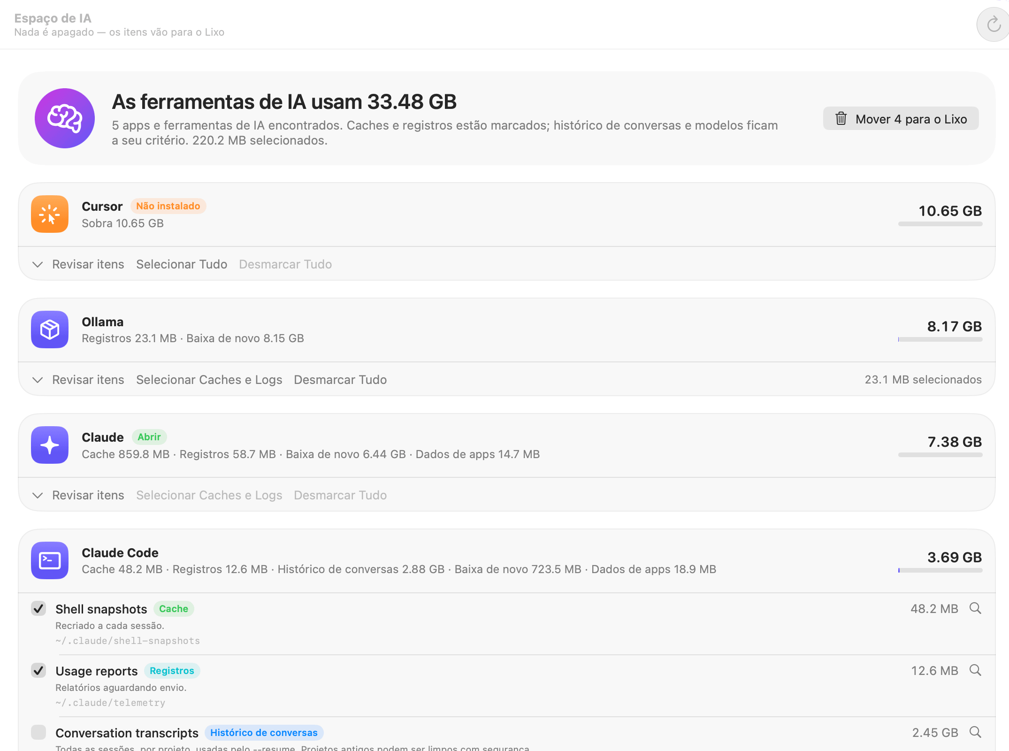Click Selecionar Caches e Logs for Claude
1009x751 pixels.
(209, 495)
